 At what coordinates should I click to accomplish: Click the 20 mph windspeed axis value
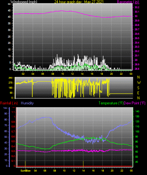coord(9,43)
